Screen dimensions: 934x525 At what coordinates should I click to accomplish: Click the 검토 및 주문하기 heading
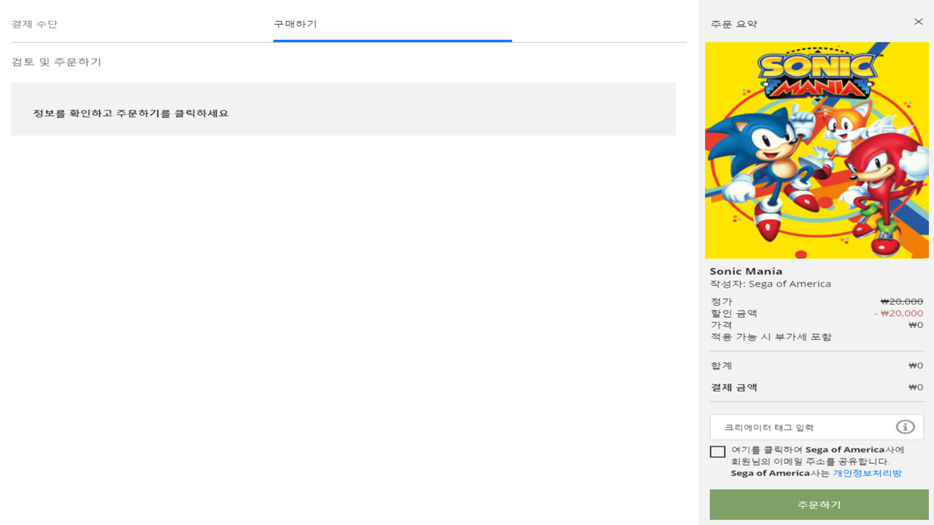(x=56, y=62)
